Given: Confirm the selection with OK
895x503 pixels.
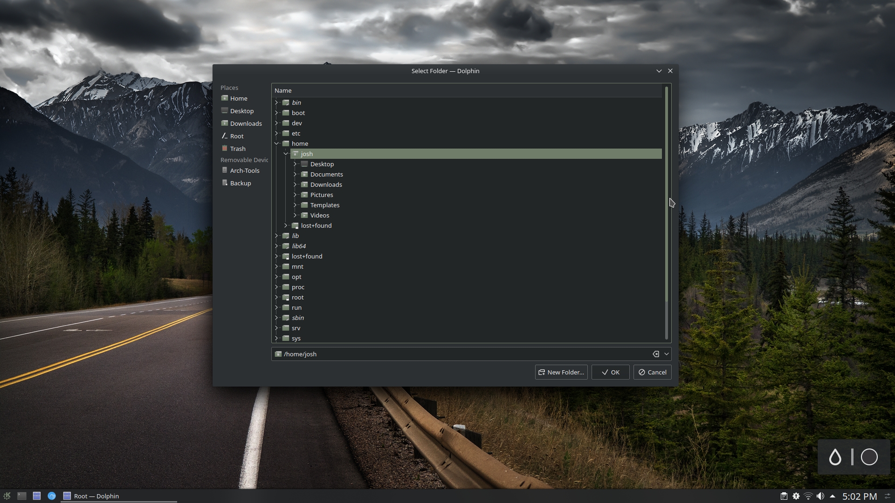Looking at the screenshot, I should coord(611,372).
